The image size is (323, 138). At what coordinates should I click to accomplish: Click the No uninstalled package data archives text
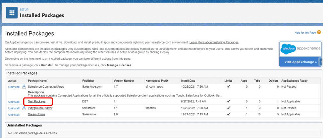tap(32, 133)
